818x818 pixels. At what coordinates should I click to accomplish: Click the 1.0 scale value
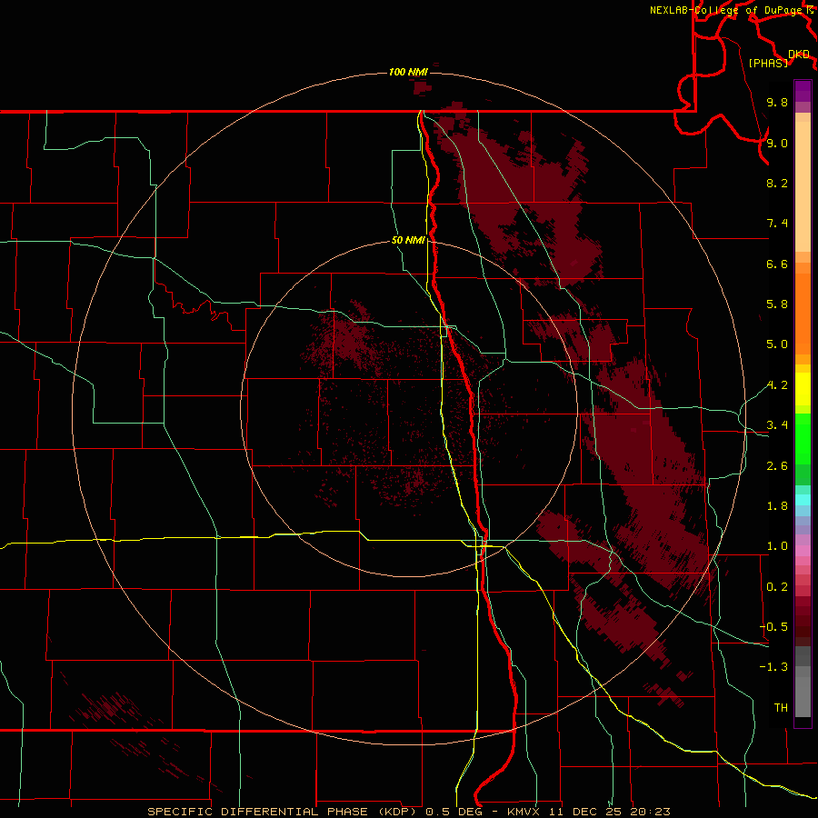pos(777,546)
